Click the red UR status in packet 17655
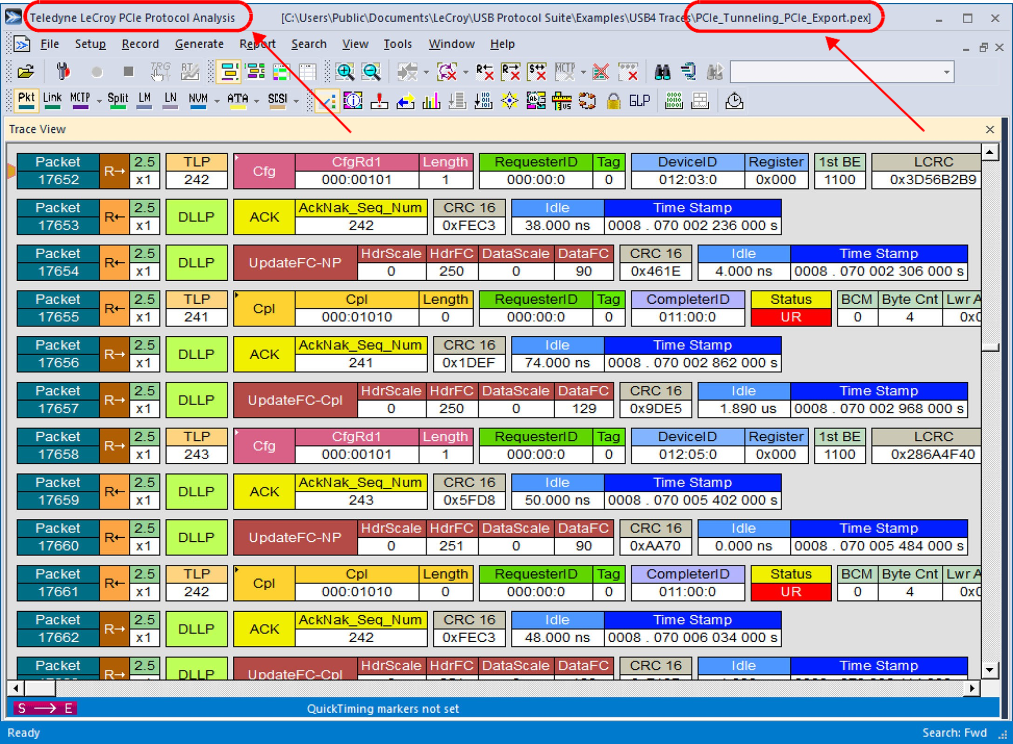This screenshot has width=1013, height=744. [x=791, y=317]
